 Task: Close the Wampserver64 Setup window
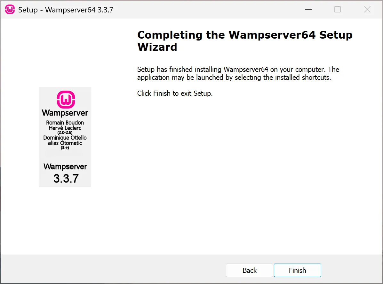pos(367,9)
